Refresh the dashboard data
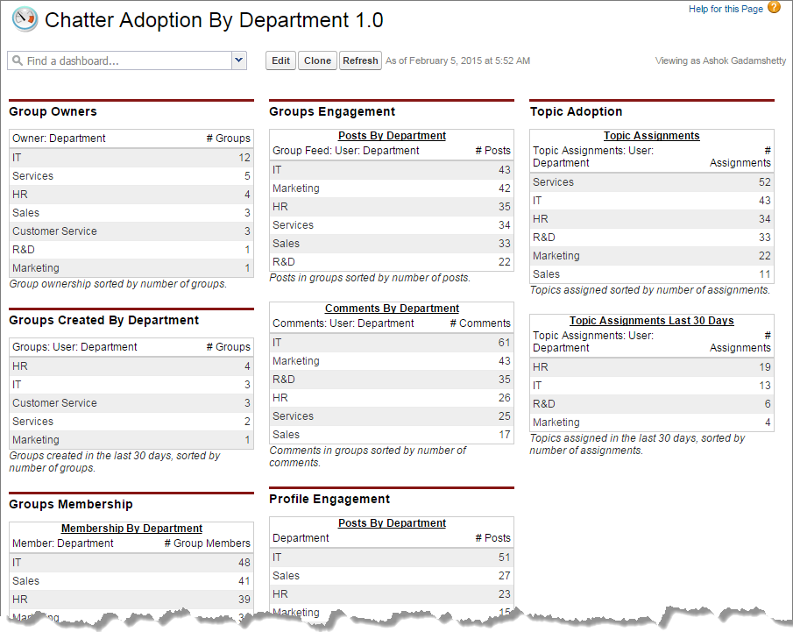793x632 pixels. pyautogui.click(x=360, y=60)
